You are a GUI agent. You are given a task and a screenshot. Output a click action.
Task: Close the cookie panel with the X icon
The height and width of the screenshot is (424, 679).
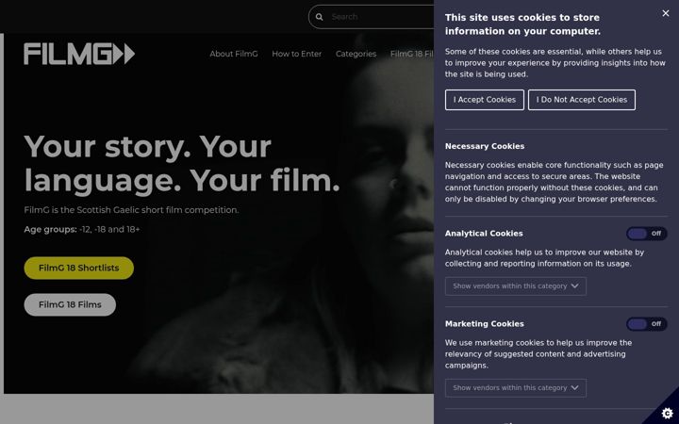pyautogui.click(x=666, y=13)
